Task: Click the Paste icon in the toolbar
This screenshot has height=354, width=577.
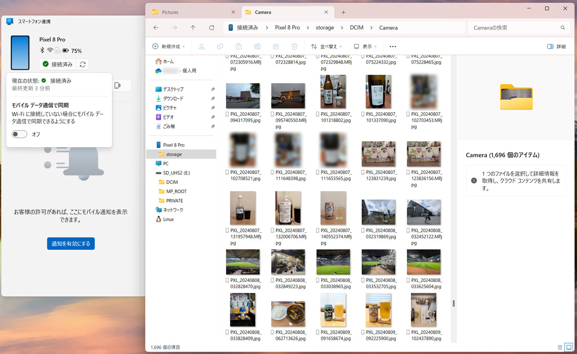Action: 238,46
